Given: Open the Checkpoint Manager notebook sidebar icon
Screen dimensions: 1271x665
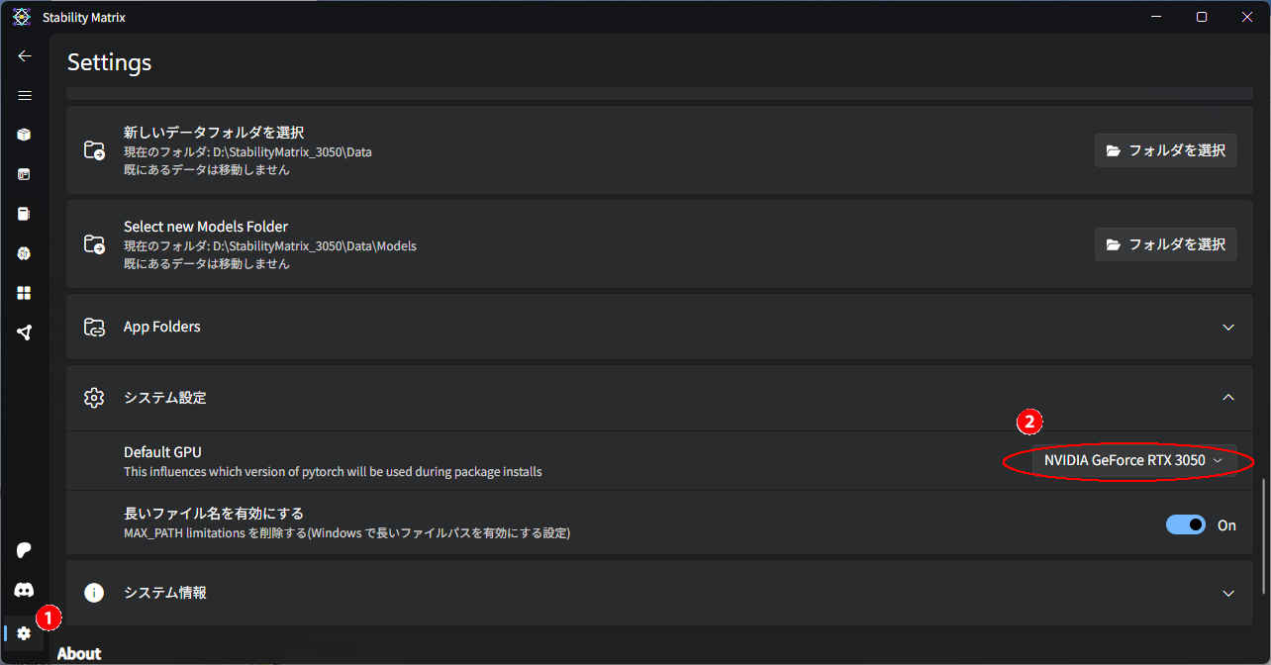Looking at the screenshot, I should point(25,214).
